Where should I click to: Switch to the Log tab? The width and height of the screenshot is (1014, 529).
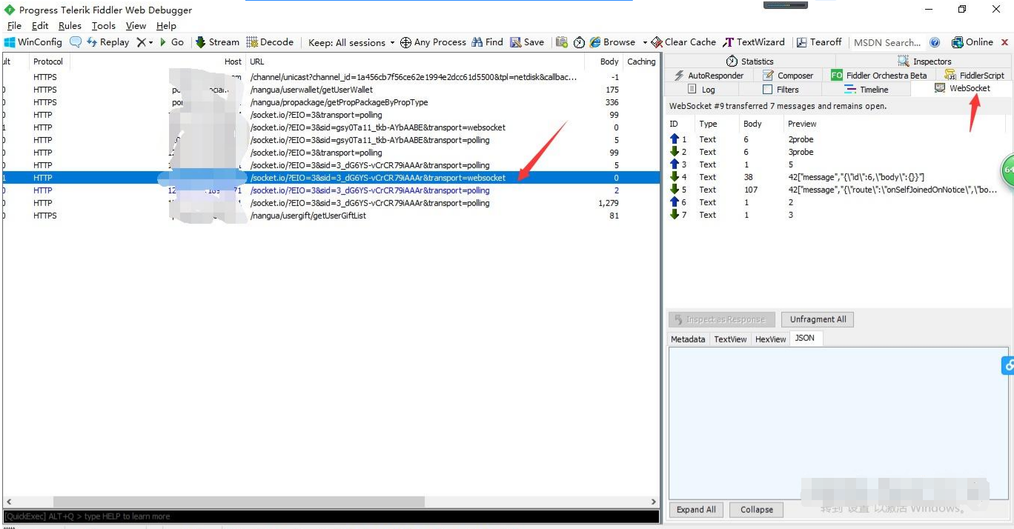tap(701, 90)
